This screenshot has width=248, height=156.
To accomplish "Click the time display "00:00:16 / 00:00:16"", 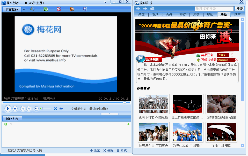I will (114, 99).
